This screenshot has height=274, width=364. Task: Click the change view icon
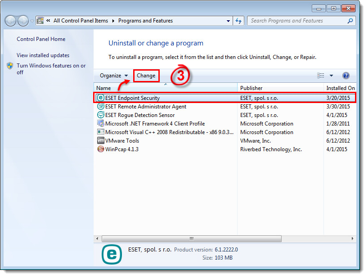click(321, 76)
